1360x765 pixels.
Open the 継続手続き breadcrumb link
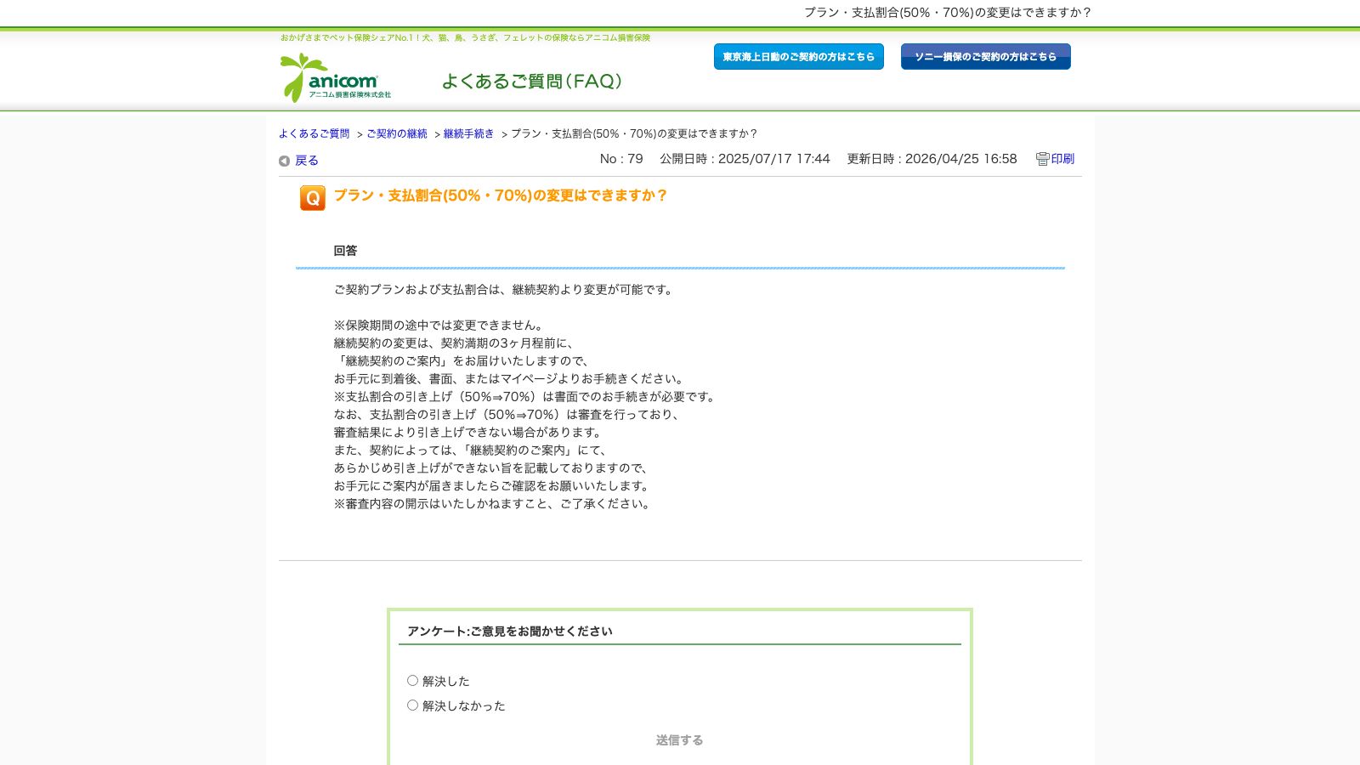click(468, 133)
